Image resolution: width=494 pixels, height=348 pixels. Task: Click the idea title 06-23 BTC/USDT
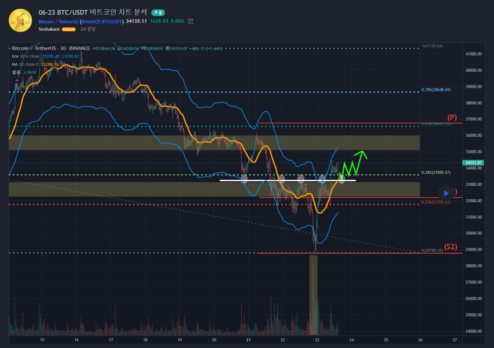click(x=92, y=12)
